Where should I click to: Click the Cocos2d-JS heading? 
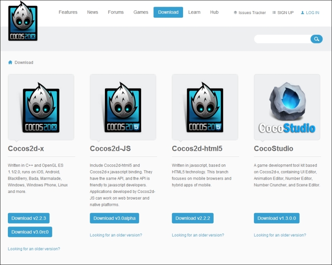[x=110, y=149]
